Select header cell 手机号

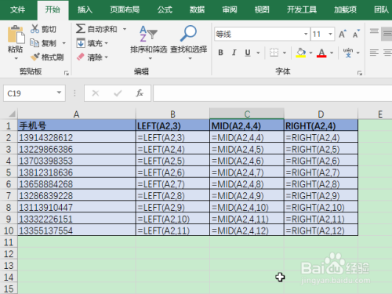(77, 125)
